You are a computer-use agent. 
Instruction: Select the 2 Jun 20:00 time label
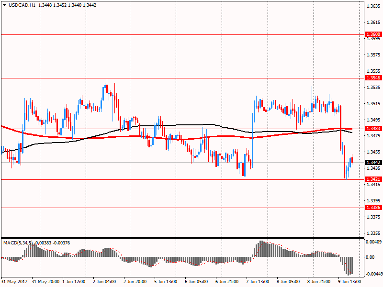(135, 282)
